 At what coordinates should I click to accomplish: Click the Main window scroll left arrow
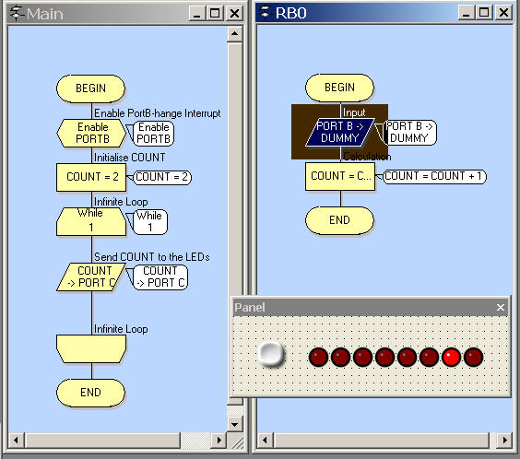[16, 441]
